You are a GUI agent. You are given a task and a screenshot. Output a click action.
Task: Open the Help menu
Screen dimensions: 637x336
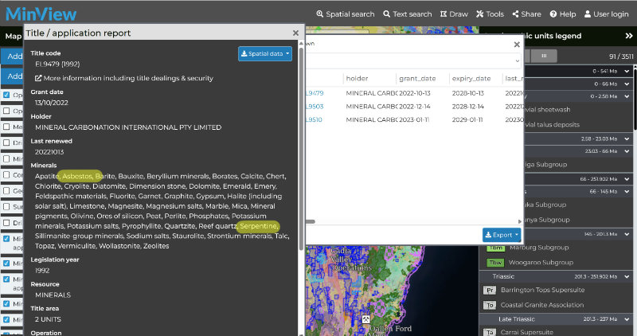(x=563, y=14)
